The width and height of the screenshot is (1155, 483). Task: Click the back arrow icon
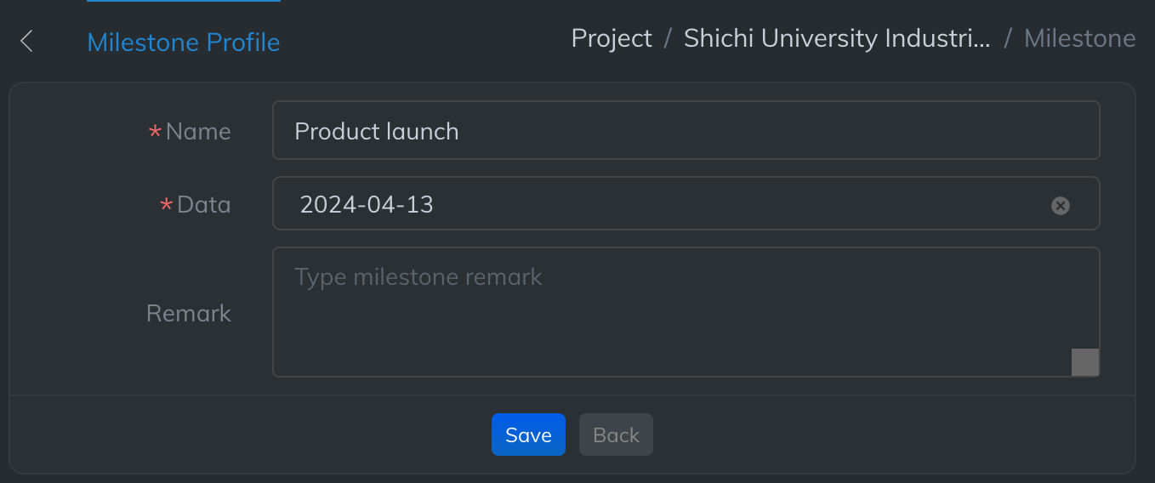(26, 41)
